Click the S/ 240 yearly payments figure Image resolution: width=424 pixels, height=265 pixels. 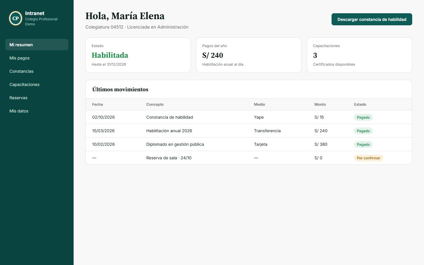pyautogui.click(x=213, y=55)
